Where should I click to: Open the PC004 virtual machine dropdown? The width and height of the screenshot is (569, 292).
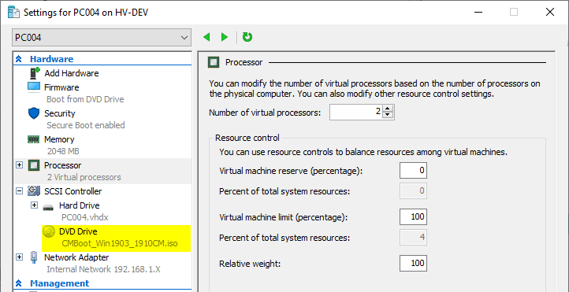point(102,37)
